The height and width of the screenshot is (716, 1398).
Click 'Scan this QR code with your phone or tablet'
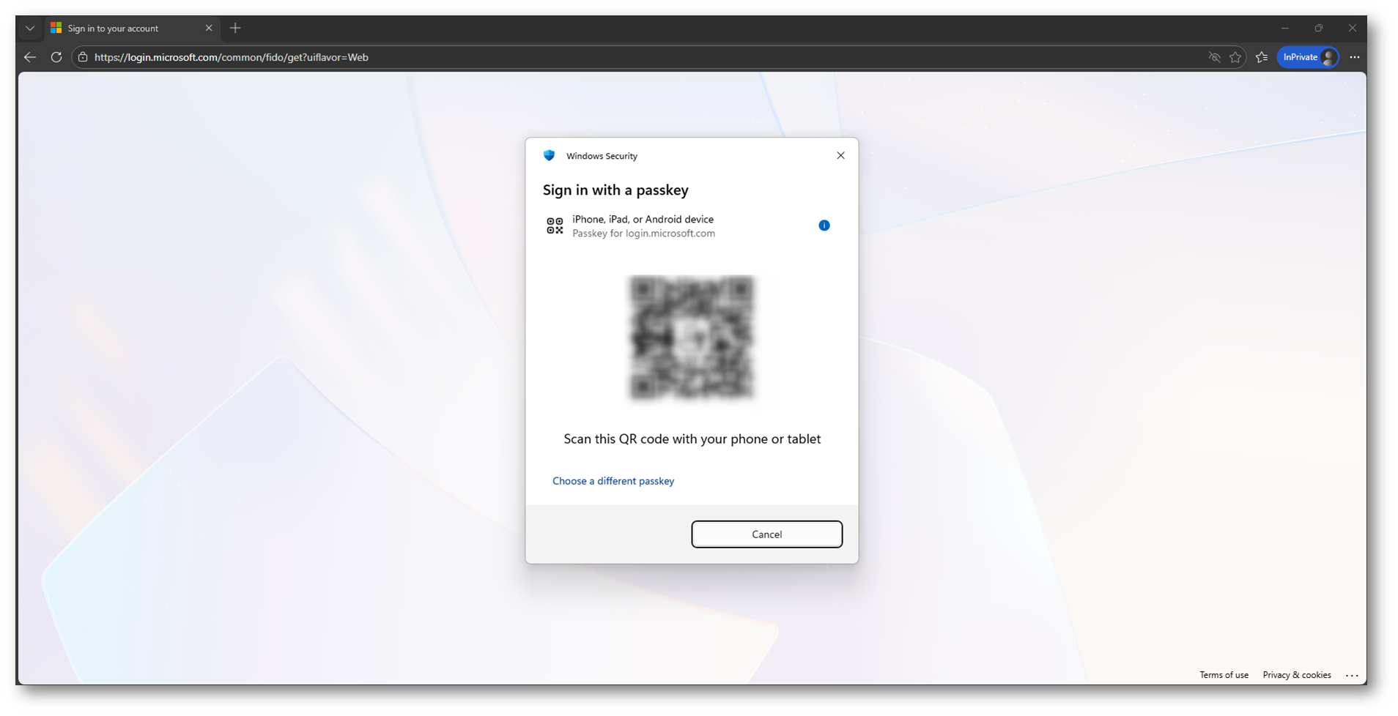point(692,439)
